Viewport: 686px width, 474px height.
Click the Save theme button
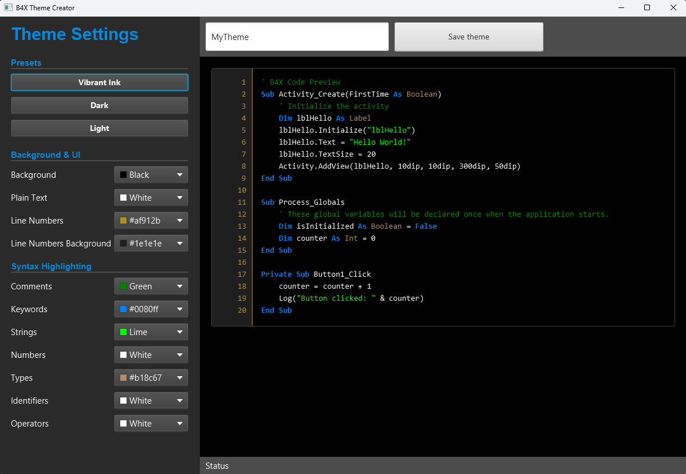coord(468,37)
